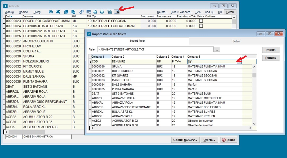Click the Denumire column header in Articole

[47, 16]
